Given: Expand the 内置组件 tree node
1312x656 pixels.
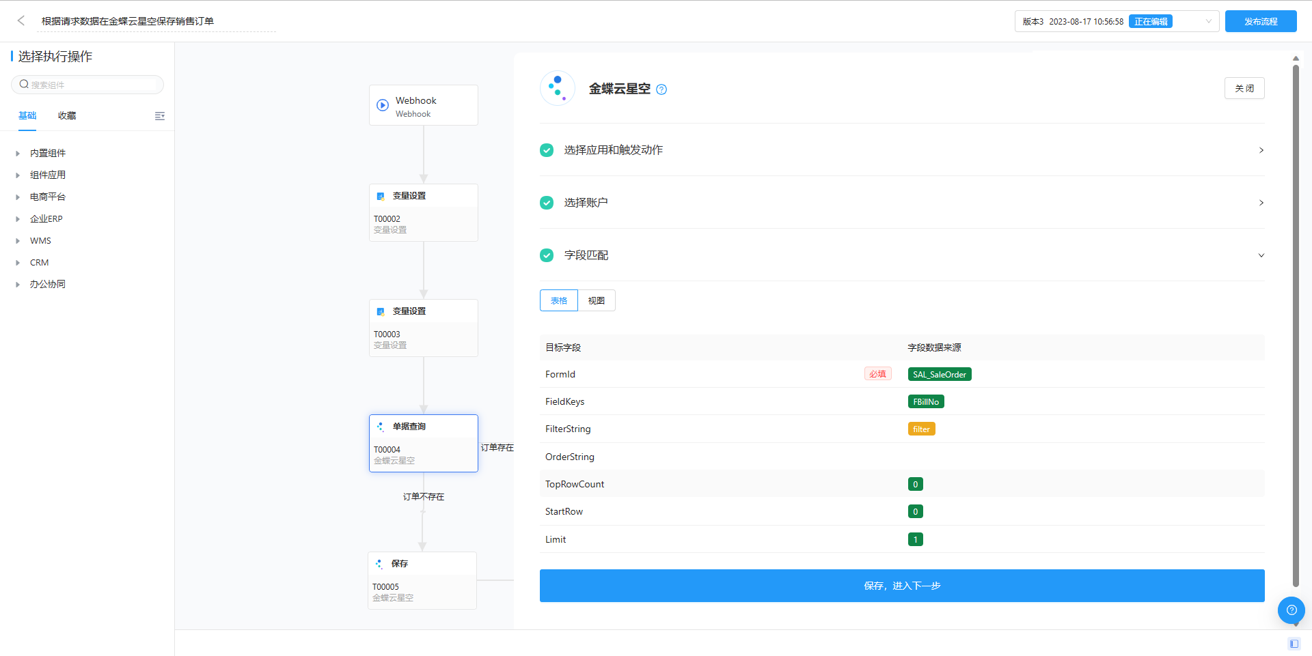Looking at the screenshot, I should 18,154.
